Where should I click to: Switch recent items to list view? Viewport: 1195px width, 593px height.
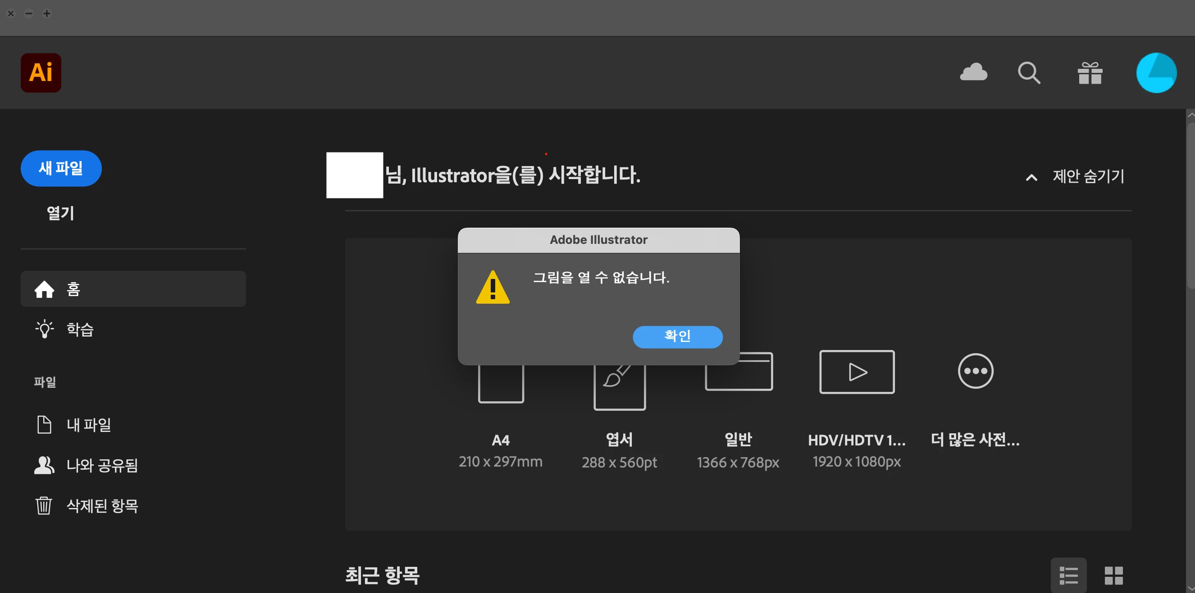click(1068, 575)
